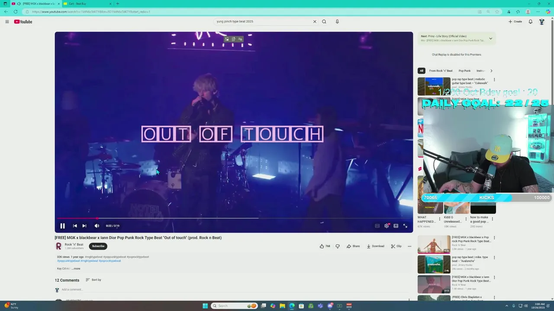
Task: Open account avatar menu
Action: coord(541,22)
